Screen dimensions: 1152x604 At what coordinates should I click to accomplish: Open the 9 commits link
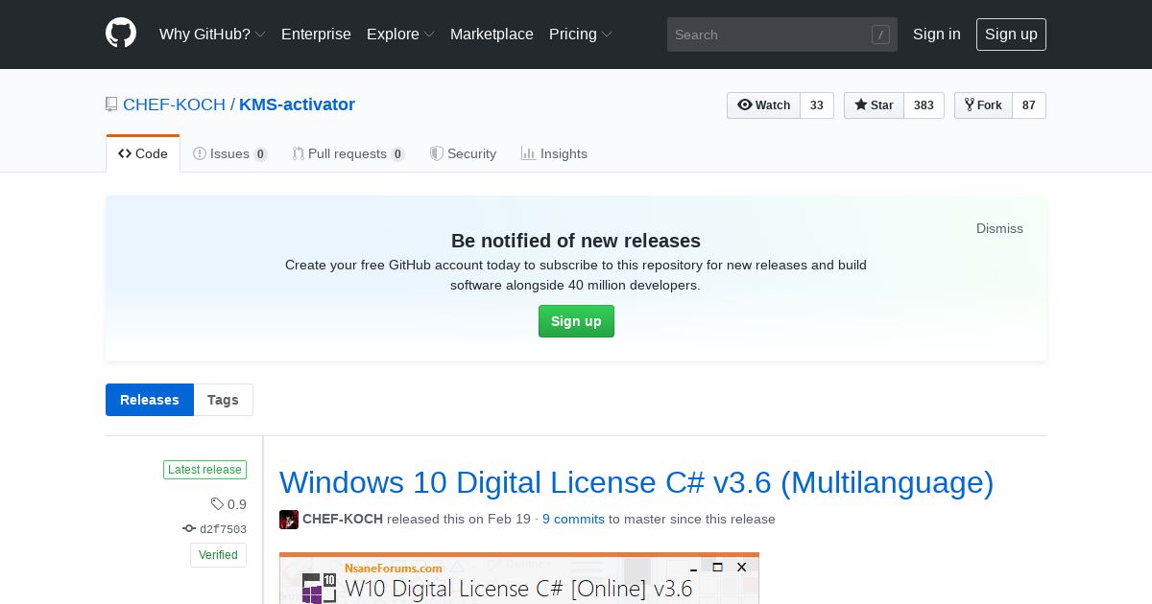573,519
